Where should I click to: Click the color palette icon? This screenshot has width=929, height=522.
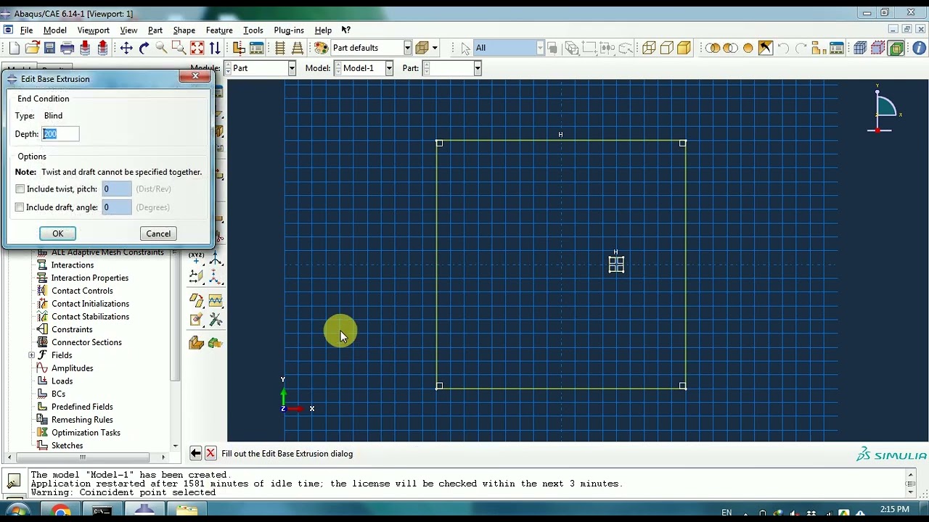pyautogui.click(x=322, y=48)
